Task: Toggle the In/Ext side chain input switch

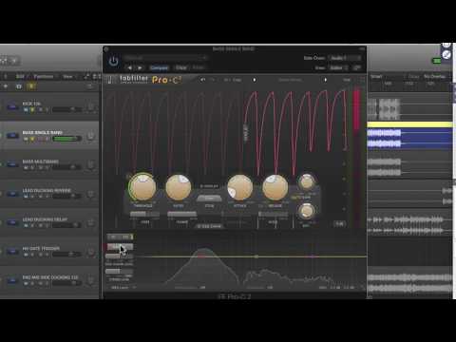Action: point(120,237)
